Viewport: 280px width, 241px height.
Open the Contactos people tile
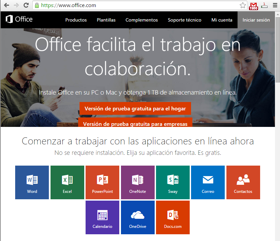[x=243, y=182]
